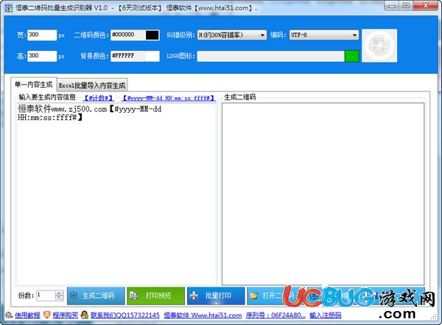Screen dimensions: 442x325
Task: Click the 打印预览 print preview button
Action: tap(155, 296)
